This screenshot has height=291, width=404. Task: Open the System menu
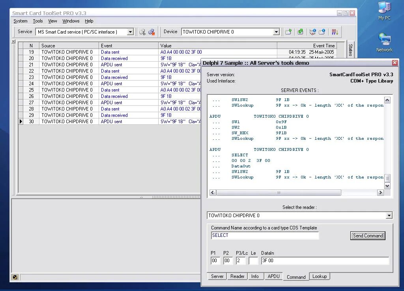21,21
